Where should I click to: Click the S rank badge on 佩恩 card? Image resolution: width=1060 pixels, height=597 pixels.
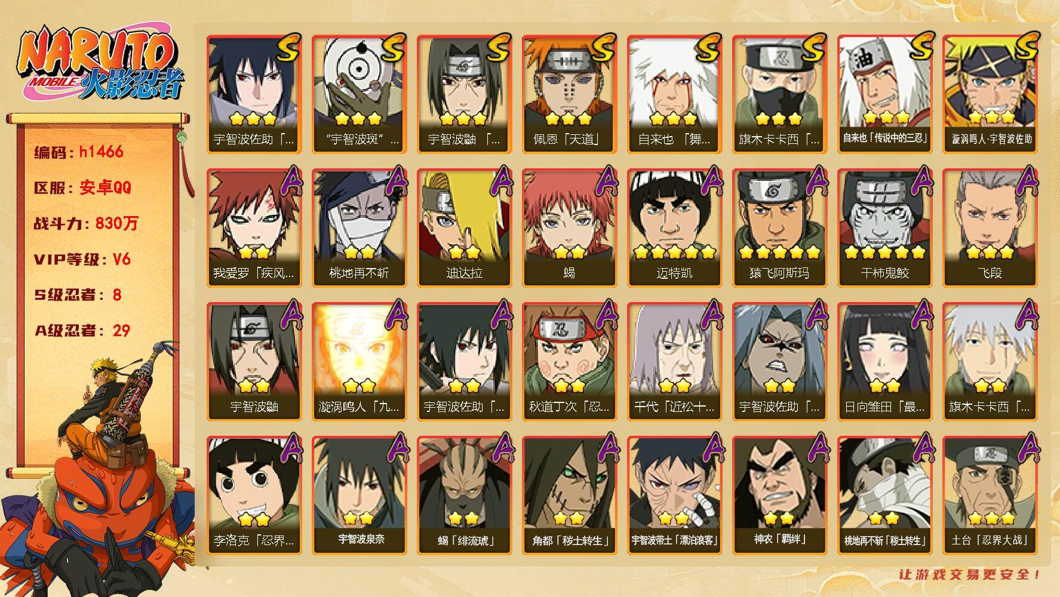(x=601, y=48)
